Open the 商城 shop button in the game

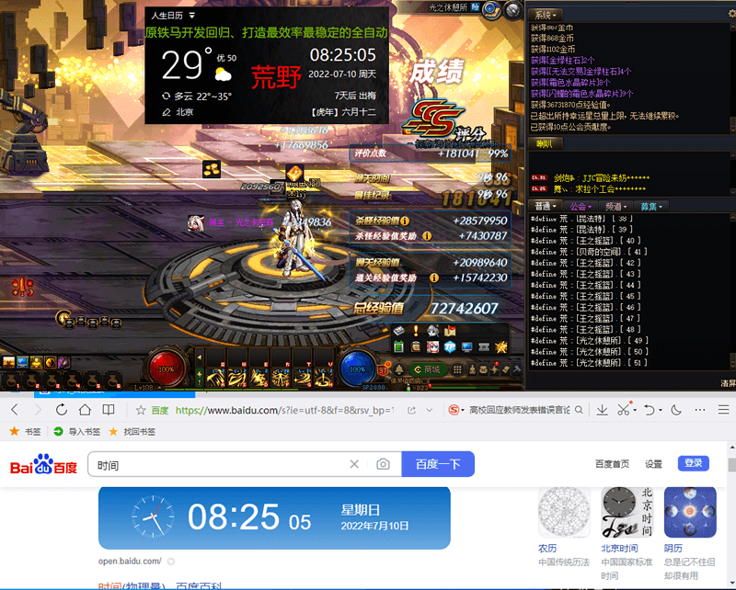click(428, 369)
